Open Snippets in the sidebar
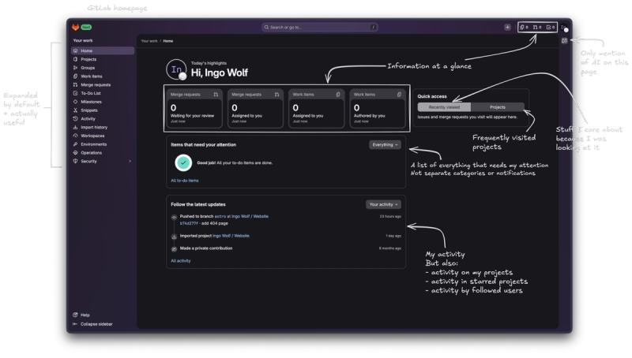 click(103, 110)
